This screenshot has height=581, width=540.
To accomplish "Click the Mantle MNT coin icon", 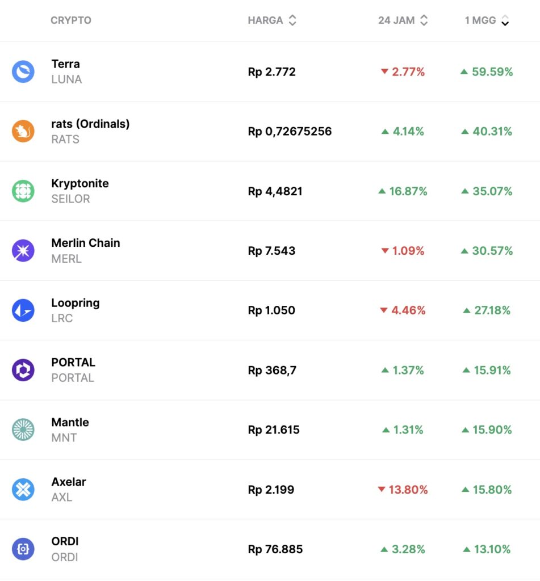I will point(23,430).
